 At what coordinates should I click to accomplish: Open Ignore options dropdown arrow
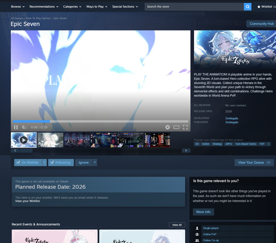point(95,163)
